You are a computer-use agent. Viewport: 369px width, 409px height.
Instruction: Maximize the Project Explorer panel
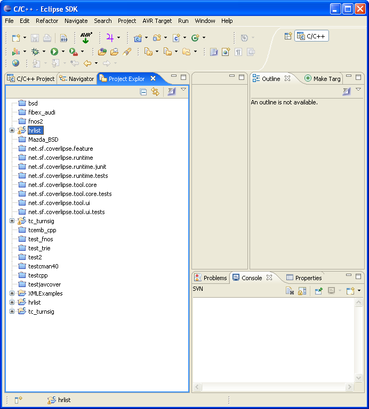(183, 77)
